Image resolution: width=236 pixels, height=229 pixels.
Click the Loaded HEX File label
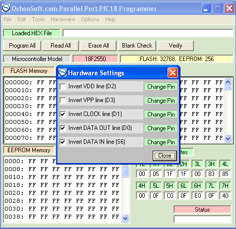pos(32,33)
